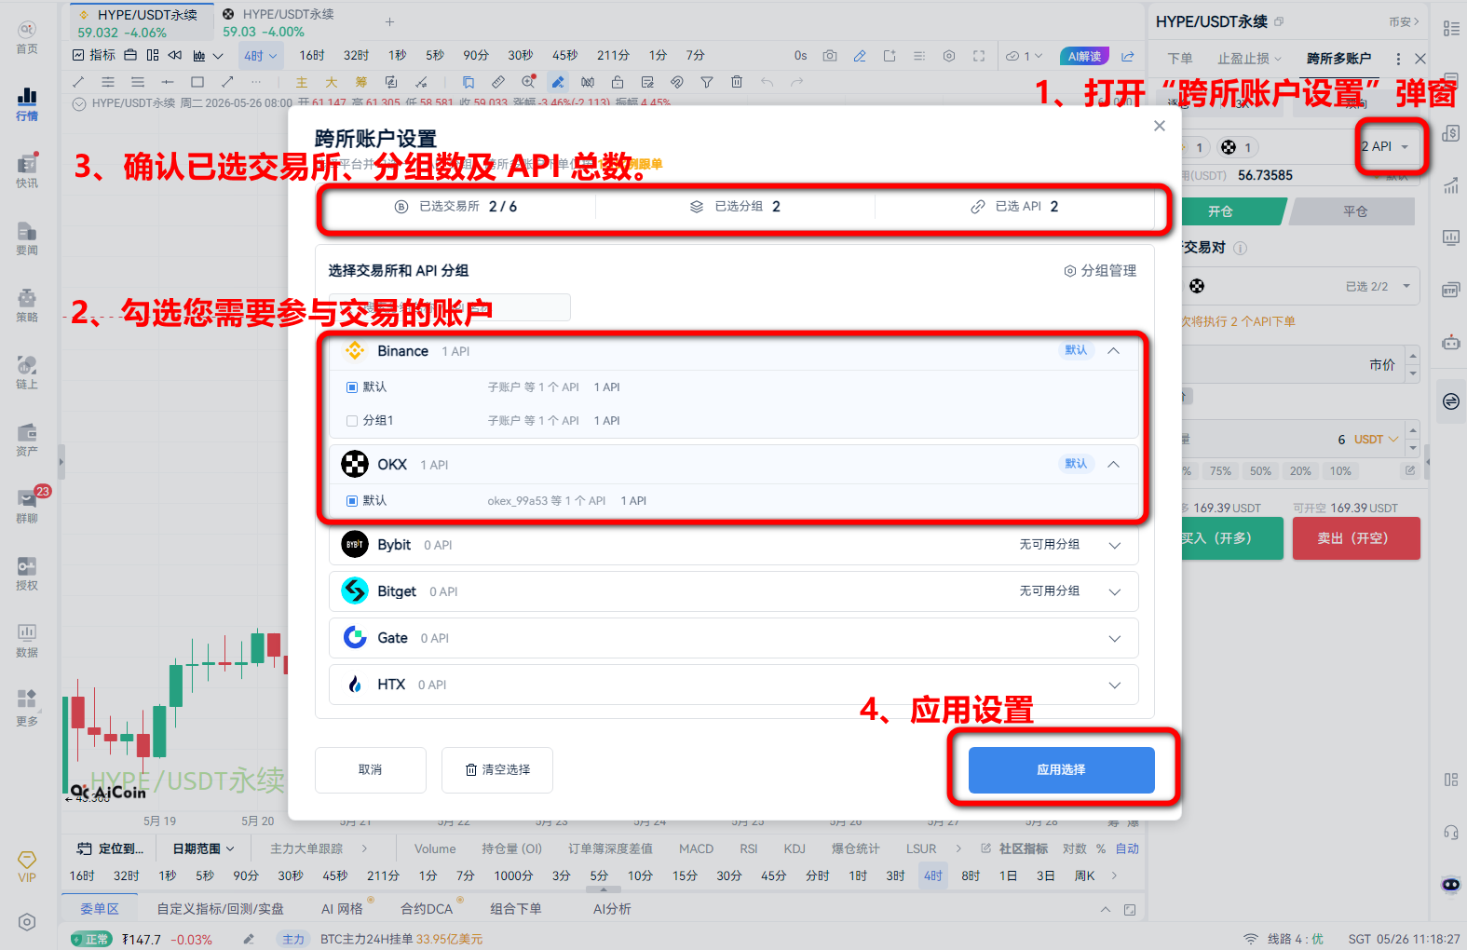Image resolution: width=1467 pixels, height=950 pixels.
Task: Check the Binance 分组1 checkbox
Action: point(352,421)
